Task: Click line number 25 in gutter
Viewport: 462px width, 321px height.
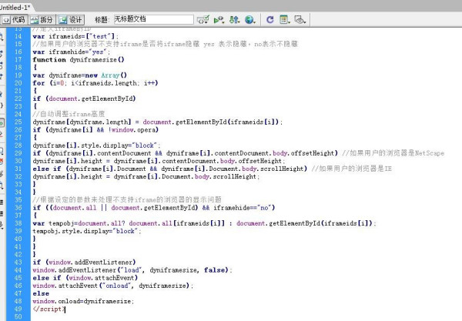Action: [x=18, y=122]
